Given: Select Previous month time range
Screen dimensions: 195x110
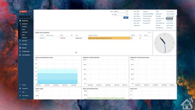Looking at the screenshot, I should tap(147, 21).
